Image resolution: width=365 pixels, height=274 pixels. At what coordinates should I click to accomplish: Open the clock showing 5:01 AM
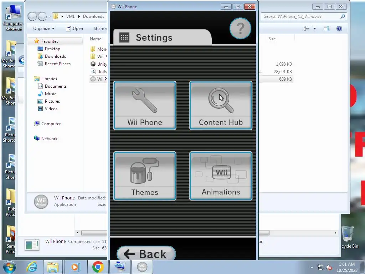point(347,267)
